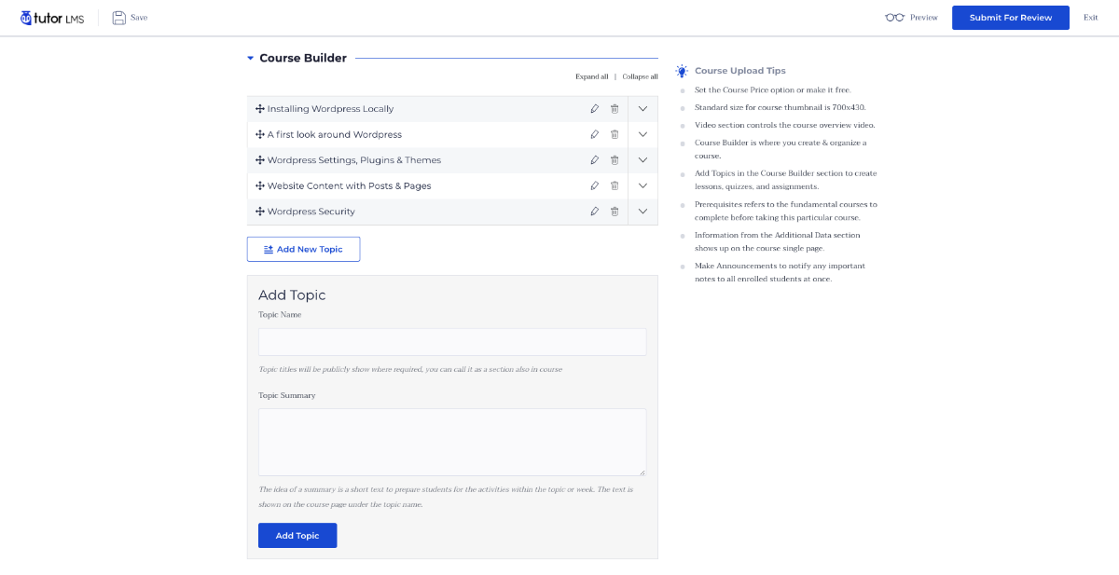Viewport: 1119px width, 575px height.
Task: Delete Website Content with Posts & Pages topic
Action: pos(615,185)
